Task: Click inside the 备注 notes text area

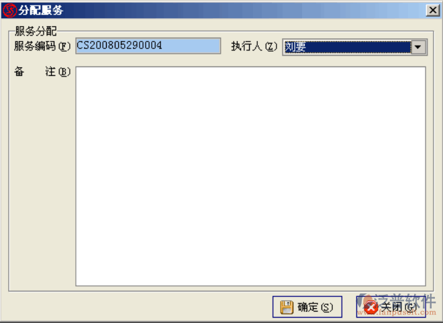Action: [x=250, y=177]
